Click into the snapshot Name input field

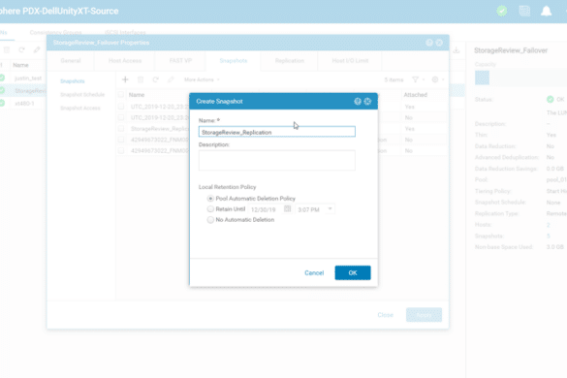click(x=276, y=132)
